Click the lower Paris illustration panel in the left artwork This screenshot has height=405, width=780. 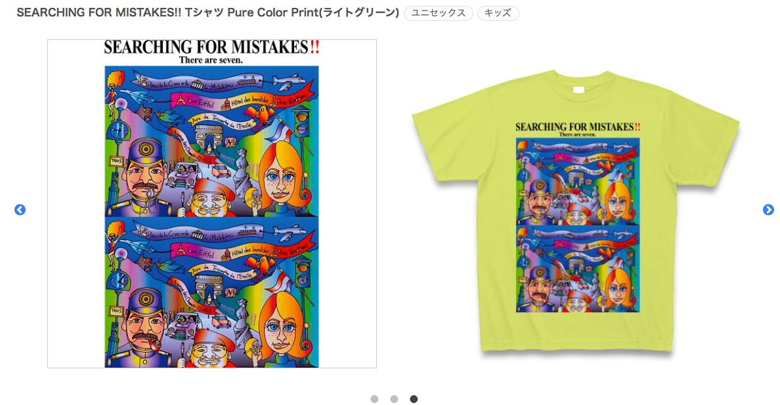pos(211,293)
